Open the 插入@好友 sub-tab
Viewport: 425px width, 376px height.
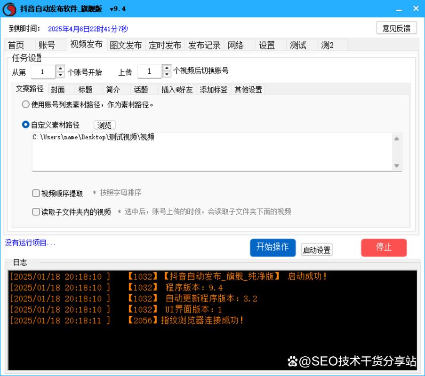(177, 90)
